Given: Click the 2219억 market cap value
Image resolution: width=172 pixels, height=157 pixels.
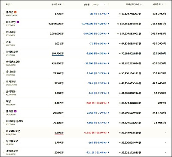Looking at the screenshot, I should (162, 103).
